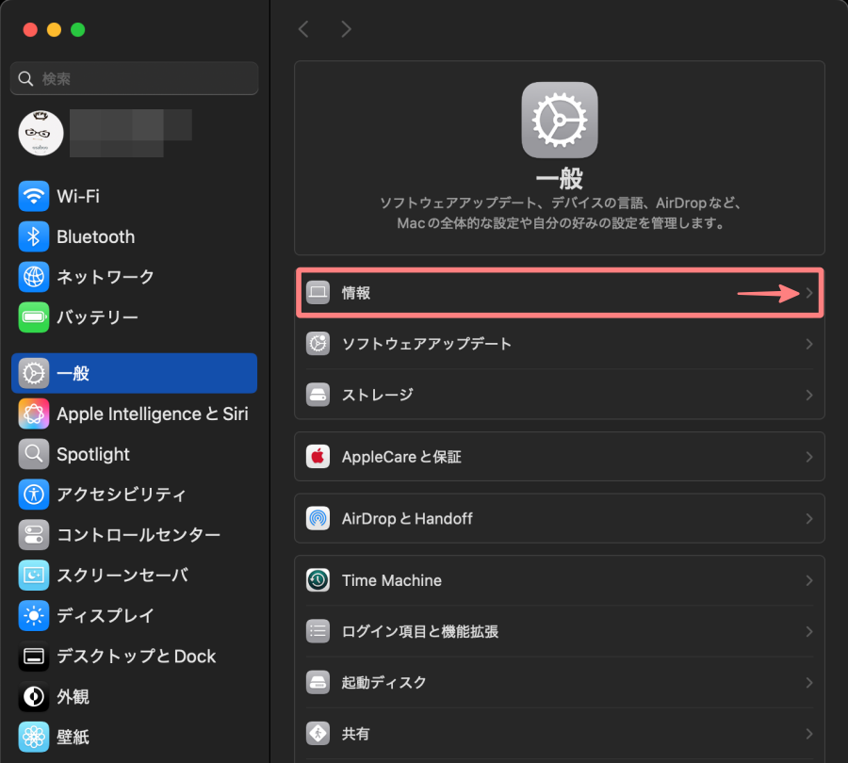The height and width of the screenshot is (763, 848).
Task: Click the 起動ディスク label
Action: click(384, 682)
